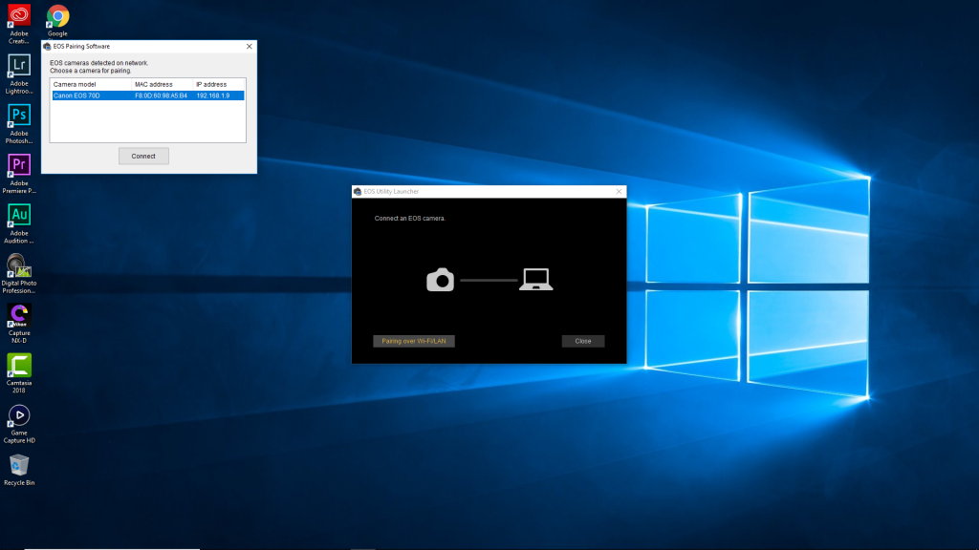Close the EOS Pairing Software window
The image size is (979, 550).
click(250, 46)
